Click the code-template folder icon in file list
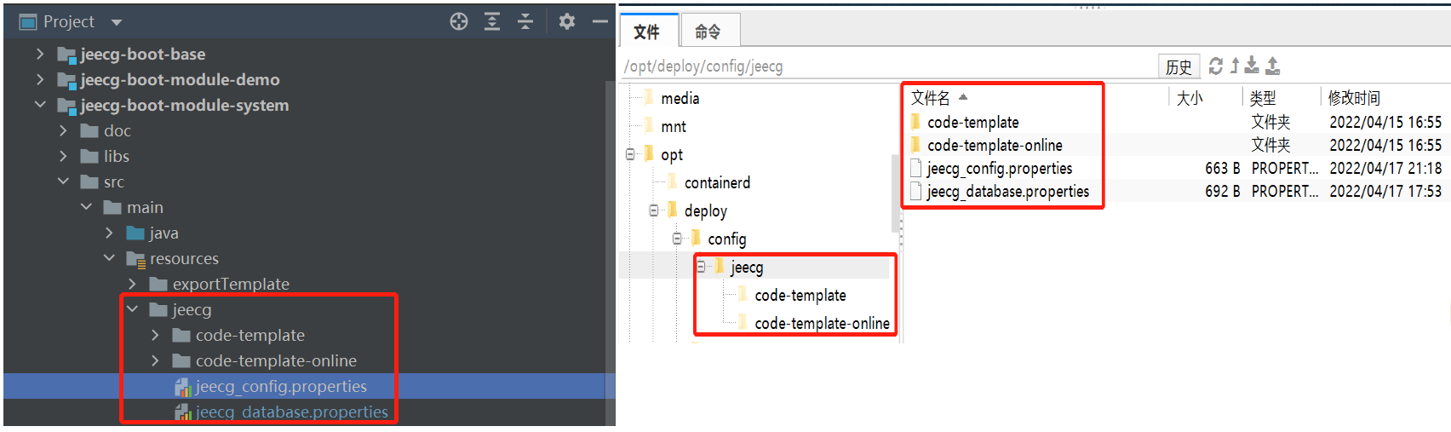1451x432 pixels. pyautogui.click(x=915, y=121)
